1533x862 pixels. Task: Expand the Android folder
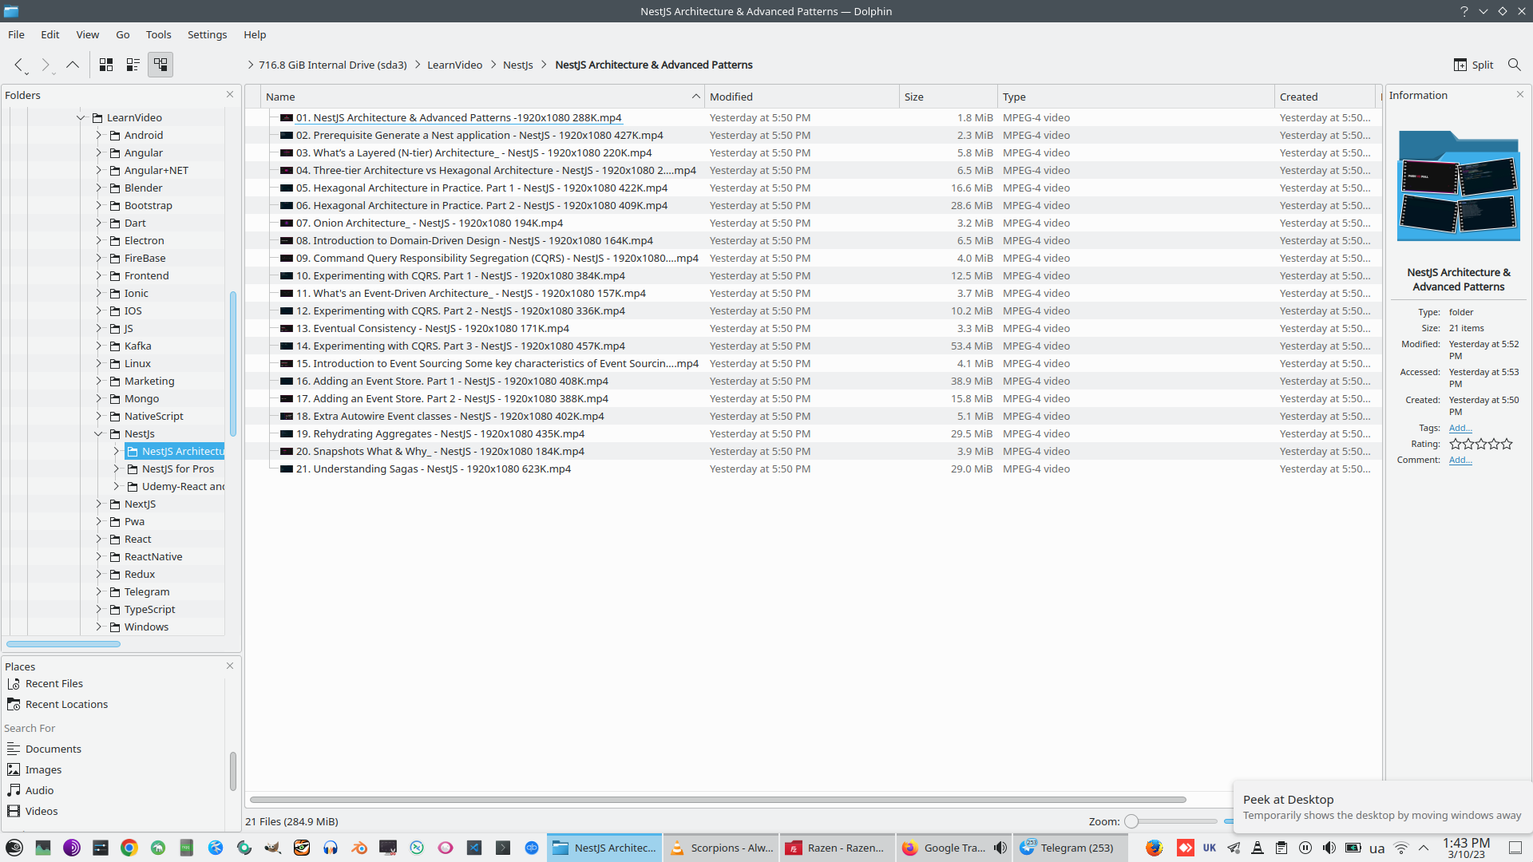(x=99, y=136)
